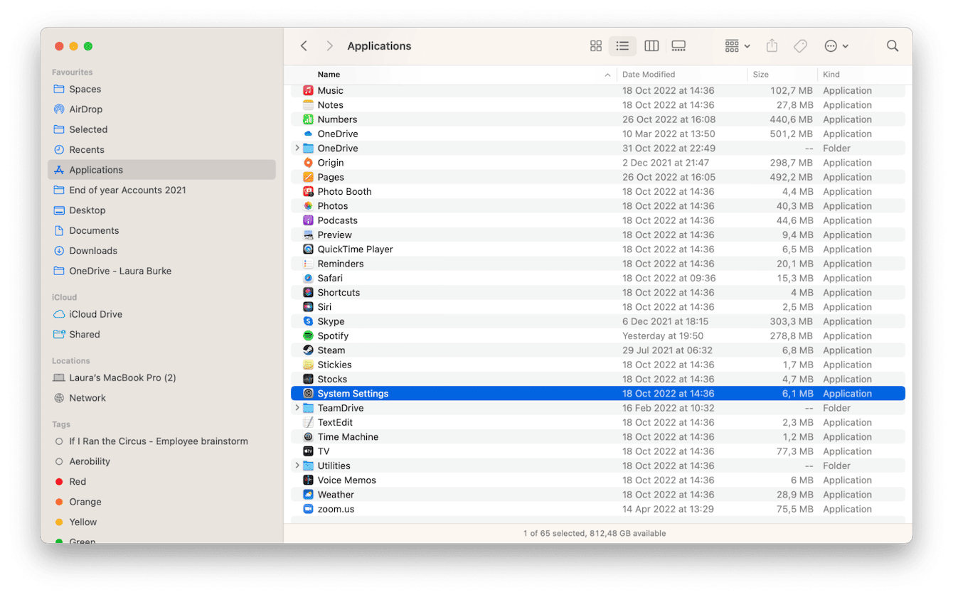Expand the TeamDrive folder
The width and height of the screenshot is (953, 597).
(298, 407)
